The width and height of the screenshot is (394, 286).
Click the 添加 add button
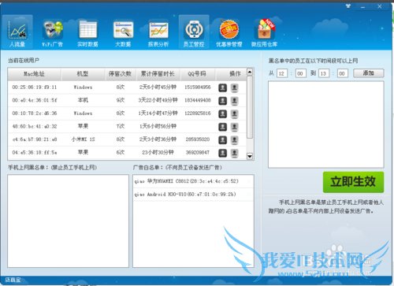coord(369,73)
